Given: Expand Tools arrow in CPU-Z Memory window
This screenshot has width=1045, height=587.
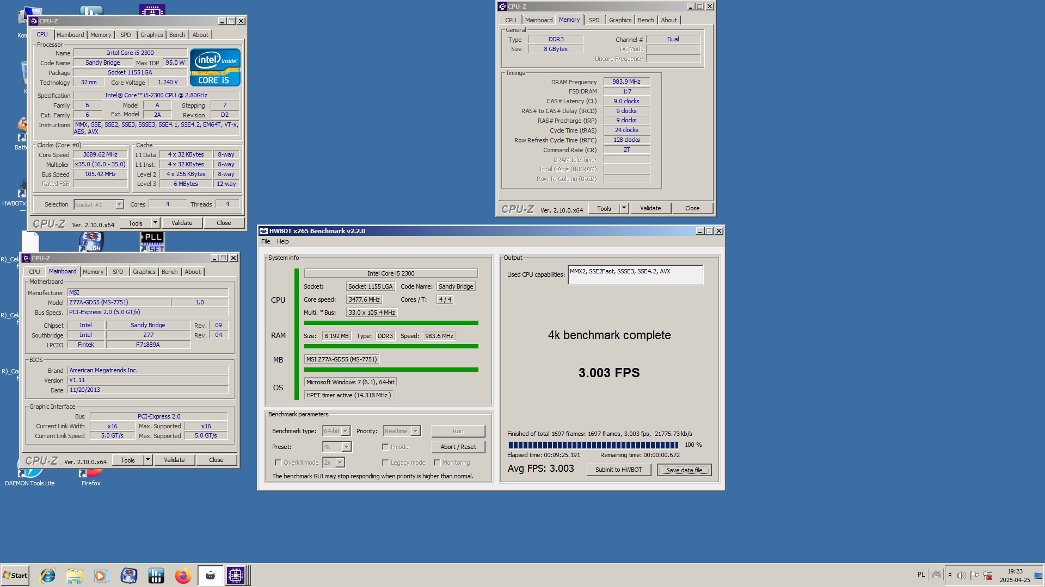Looking at the screenshot, I should point(624,208).
